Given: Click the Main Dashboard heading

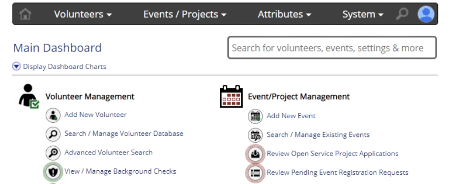Looking at the screenshot, I should pyautogui.click(x=58, y=48).
